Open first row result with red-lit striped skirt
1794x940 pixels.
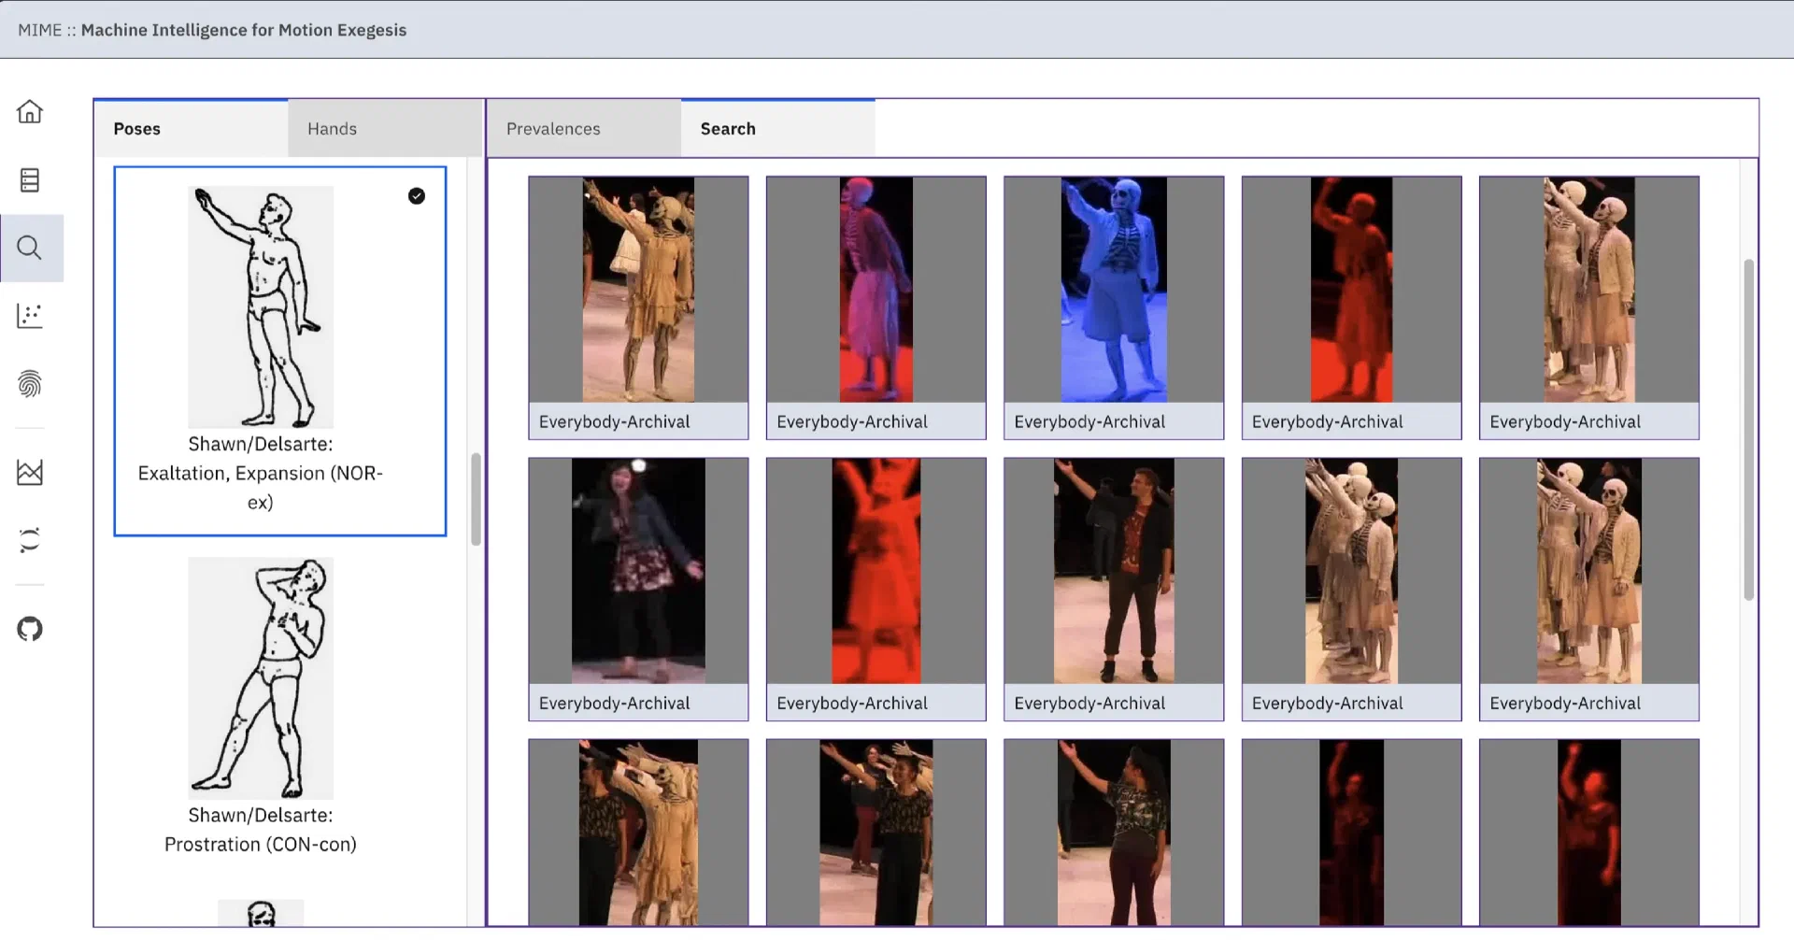[876, 307]
